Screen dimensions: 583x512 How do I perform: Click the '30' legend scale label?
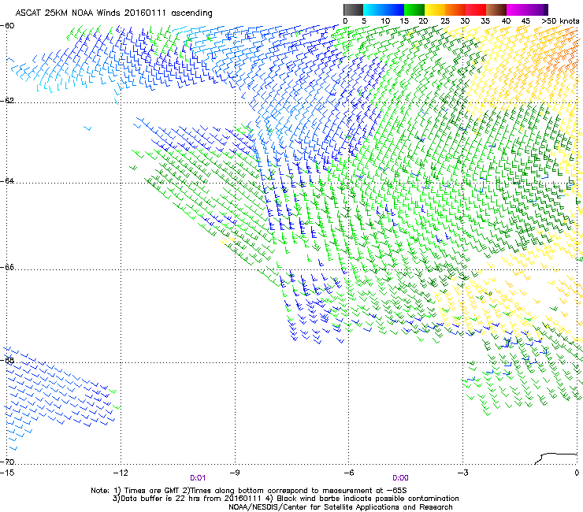point(465,21)
